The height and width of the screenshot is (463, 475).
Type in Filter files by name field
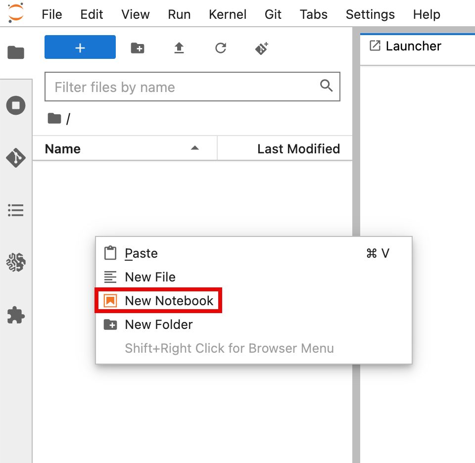click(183, 88)
